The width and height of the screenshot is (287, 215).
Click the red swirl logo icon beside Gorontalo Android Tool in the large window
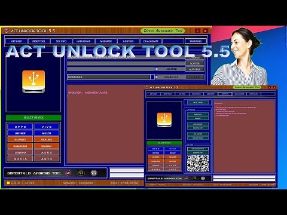tap(68, 173)
